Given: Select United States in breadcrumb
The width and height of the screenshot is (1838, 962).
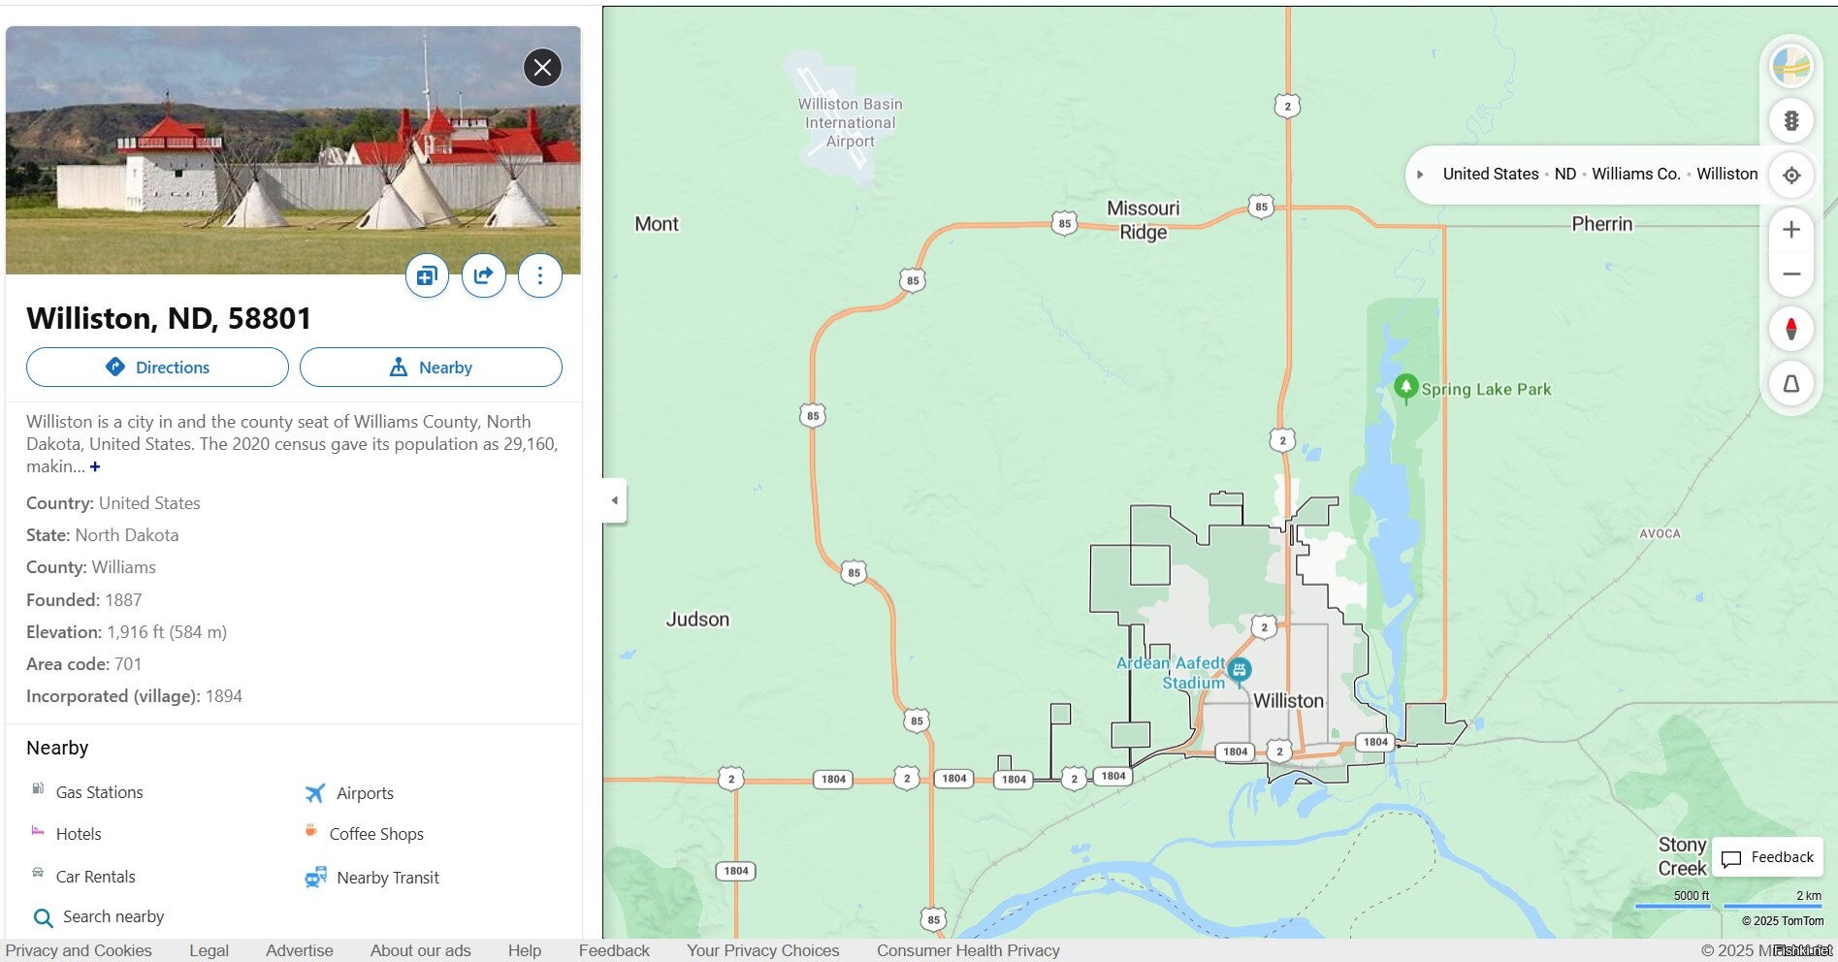Looking at the screenshot, I should [x=1491, y=174].
